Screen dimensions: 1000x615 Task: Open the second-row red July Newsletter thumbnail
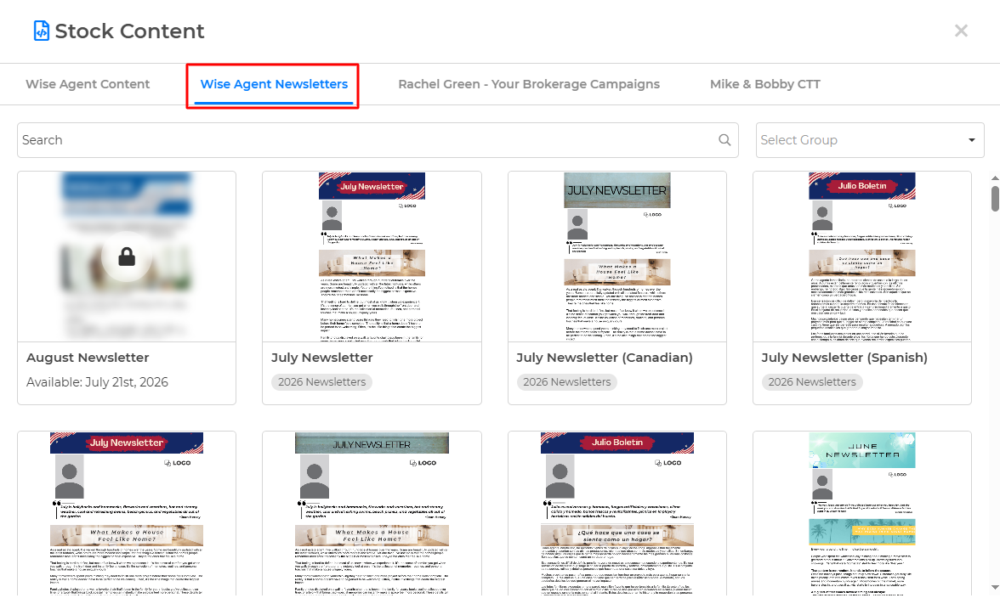click(126, 514)
